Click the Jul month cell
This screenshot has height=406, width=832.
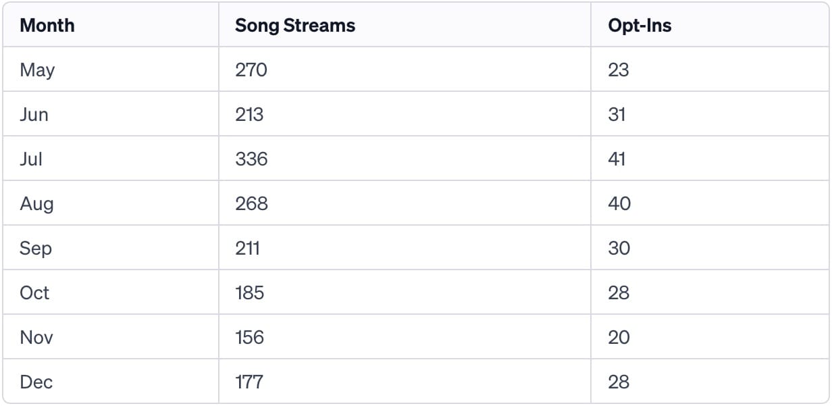[x=31, y=159]
